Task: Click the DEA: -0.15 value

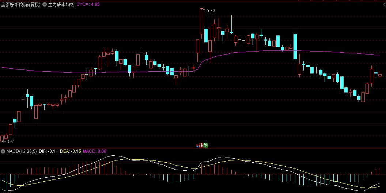Action: point(71,151)
